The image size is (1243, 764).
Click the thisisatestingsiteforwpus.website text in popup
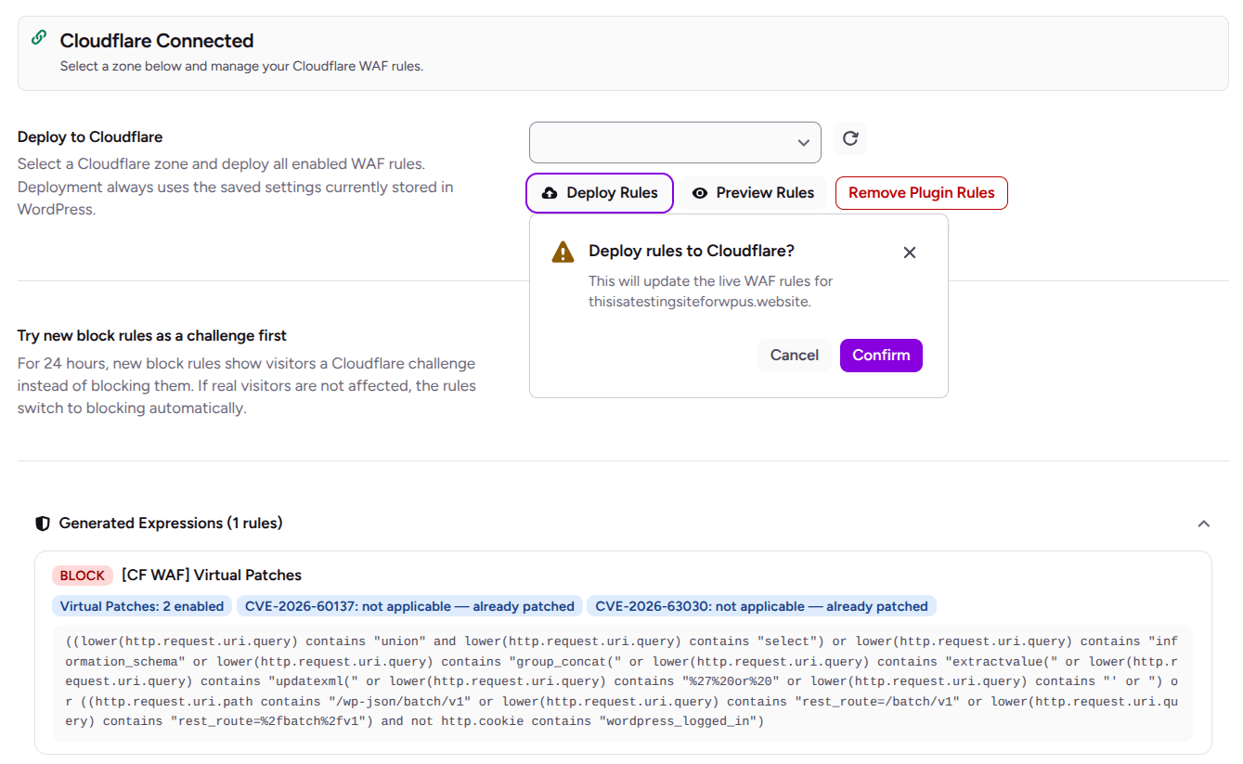[x=700, y=302]
